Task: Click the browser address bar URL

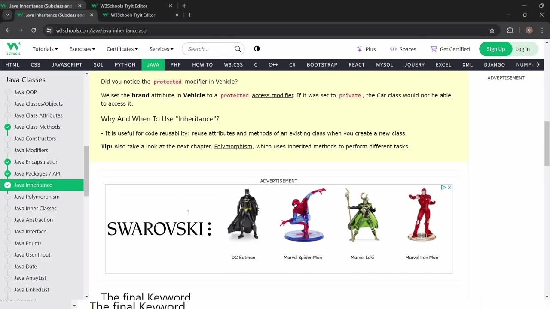Action: 101,30
